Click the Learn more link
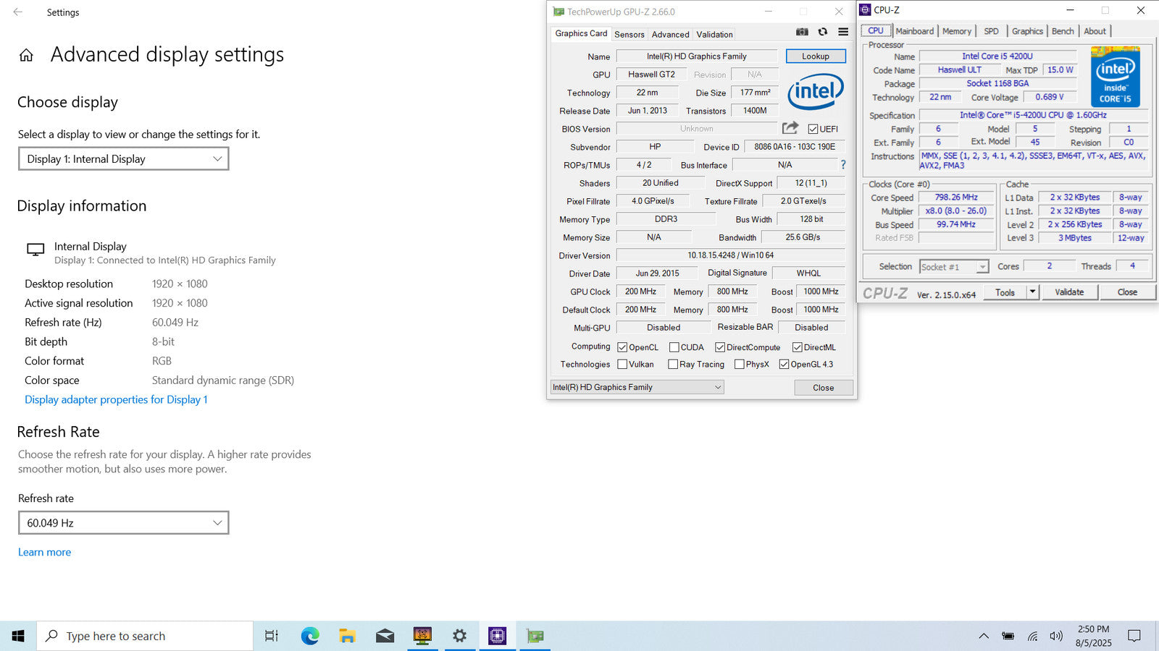This screenshot has width=1159, height=651. 44,552
